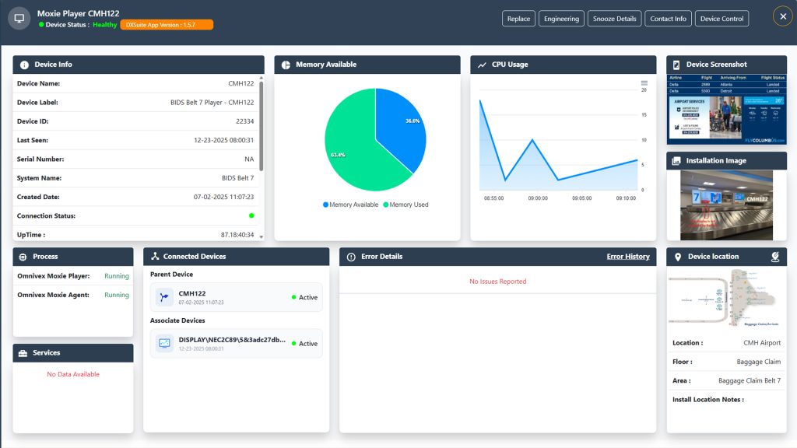Viewport: 797px width, 448px height.
Task: Close the device panel with X button
Action: pos(781,17)
